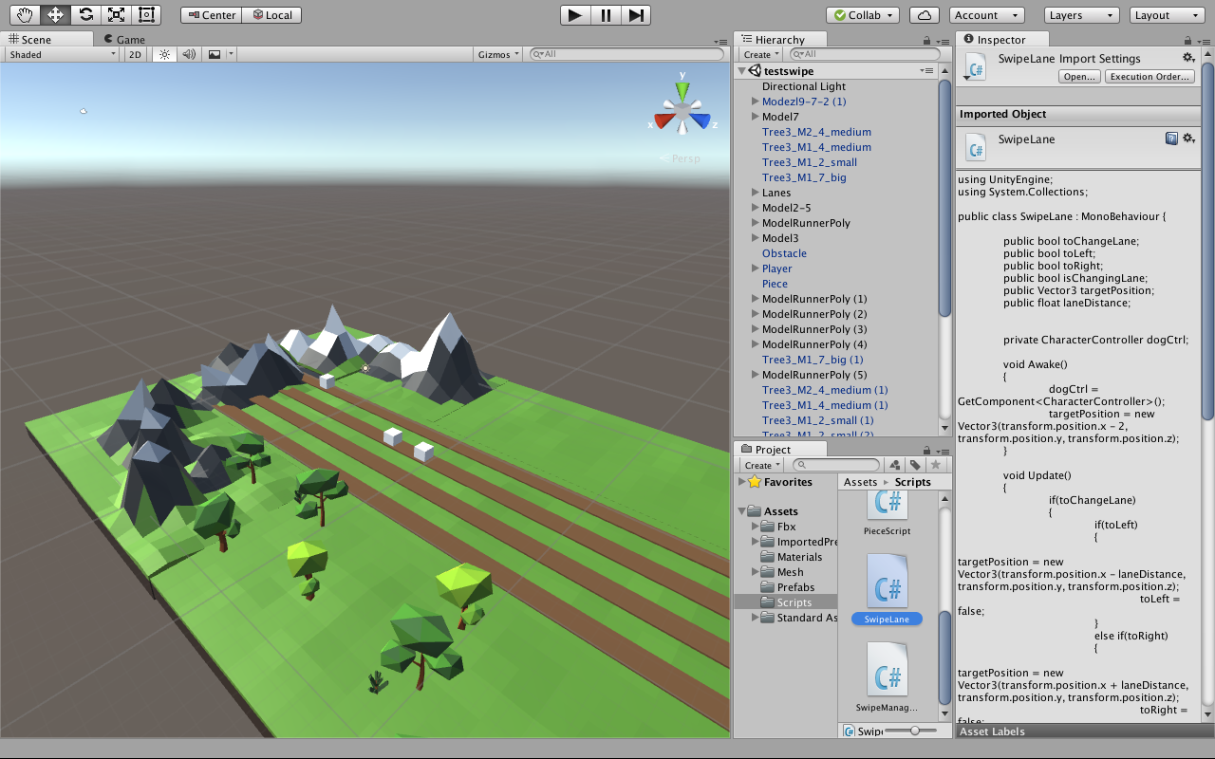Viewport: 1215px width, 759px height.
Task: Toggle scene audio speaker icon
Action: click(189, 55)
